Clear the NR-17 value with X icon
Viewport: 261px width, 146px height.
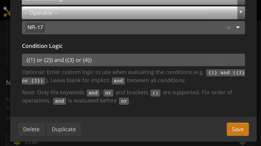(228, 28)
